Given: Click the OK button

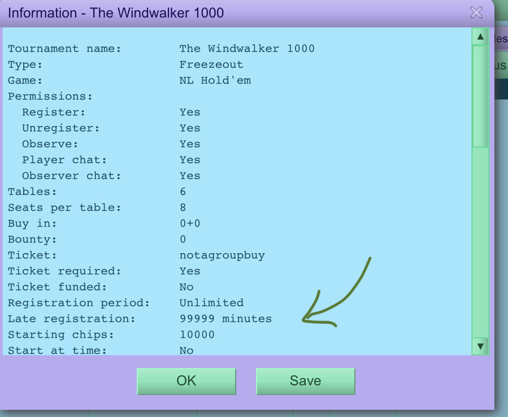Looking at the screenshot, I should point(186,381).
